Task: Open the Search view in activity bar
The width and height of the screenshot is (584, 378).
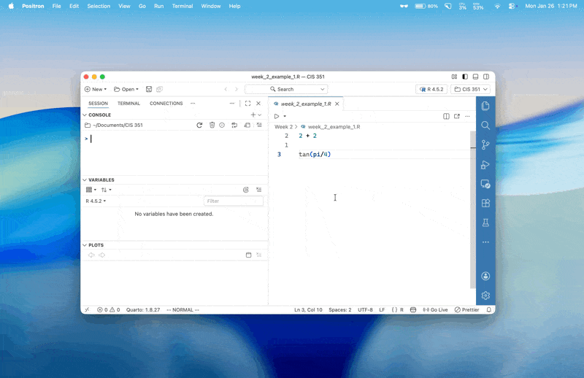Action: tap(485, 126)
